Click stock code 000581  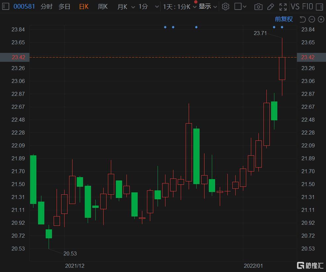24,6
